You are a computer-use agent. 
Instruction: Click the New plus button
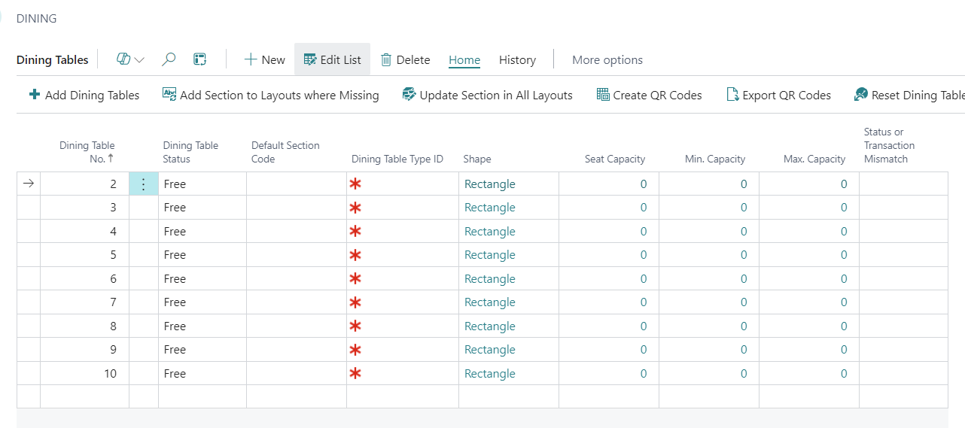(264, 59)
